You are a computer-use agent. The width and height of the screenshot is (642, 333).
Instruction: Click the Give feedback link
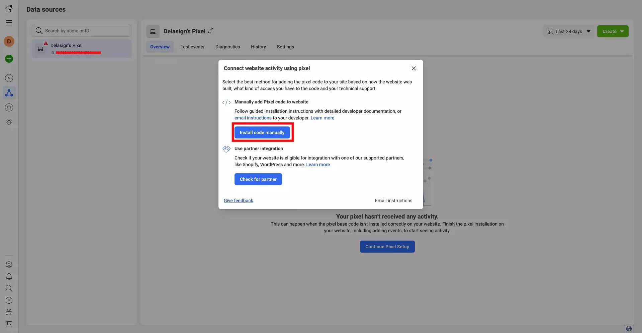[x=238, y=201]
